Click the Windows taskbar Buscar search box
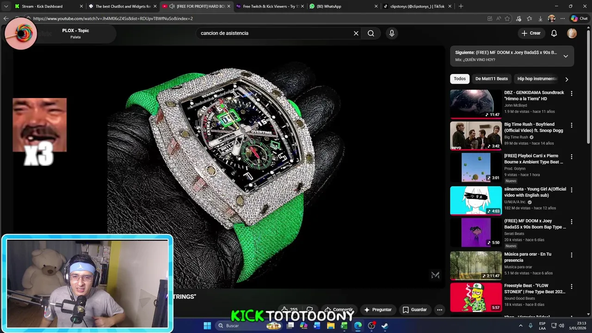 [250, 326]
